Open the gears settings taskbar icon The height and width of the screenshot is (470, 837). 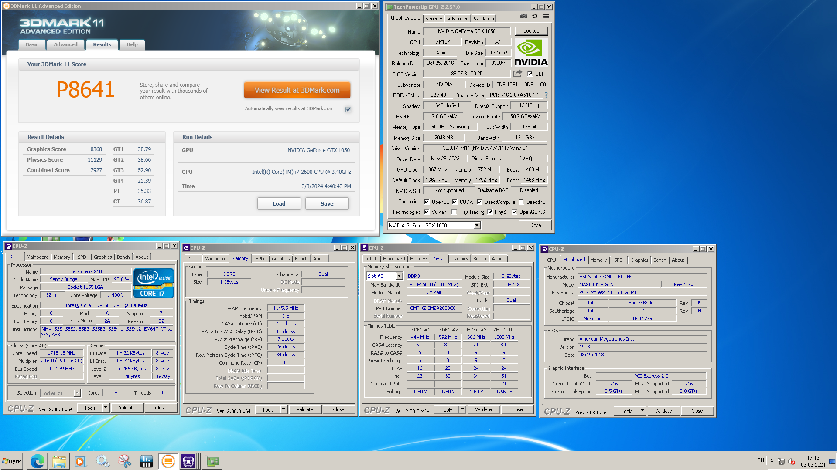(x=102, y=461)
